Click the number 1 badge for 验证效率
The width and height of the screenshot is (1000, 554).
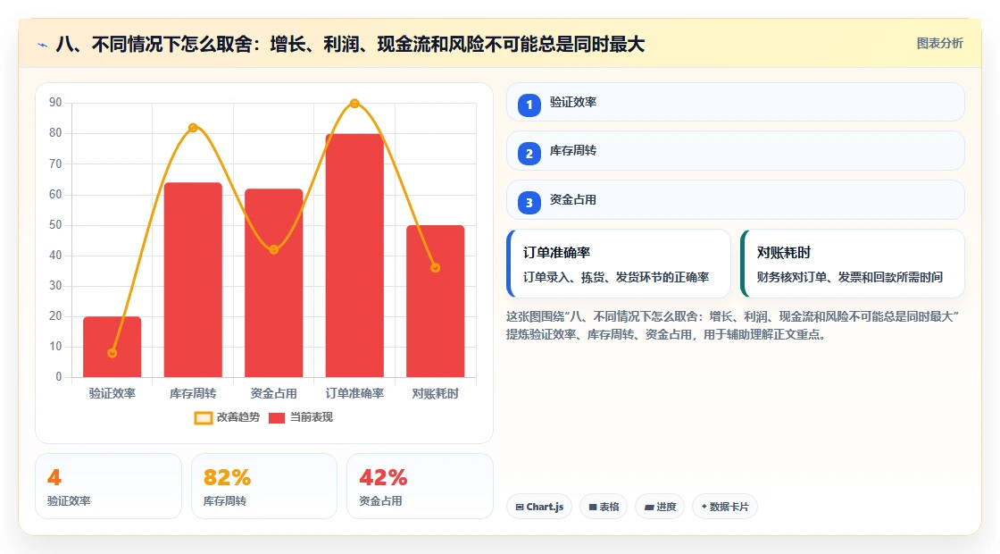[529, 105]
